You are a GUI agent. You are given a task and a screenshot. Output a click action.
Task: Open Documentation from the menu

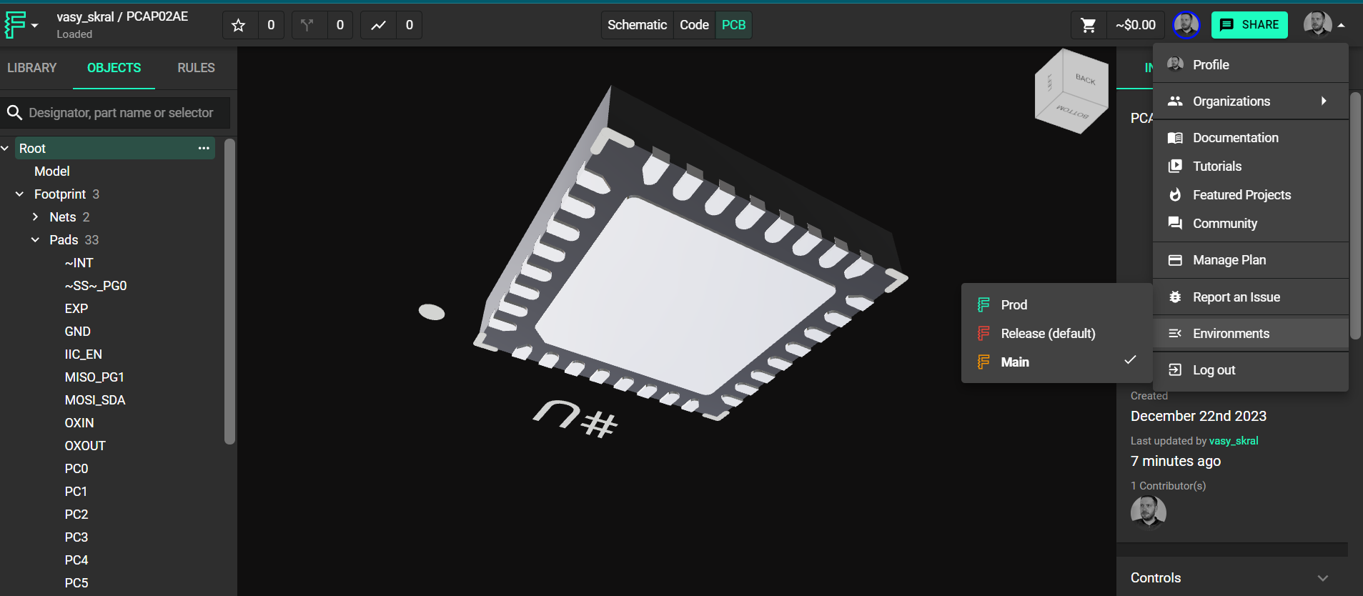pos(1251,137)
